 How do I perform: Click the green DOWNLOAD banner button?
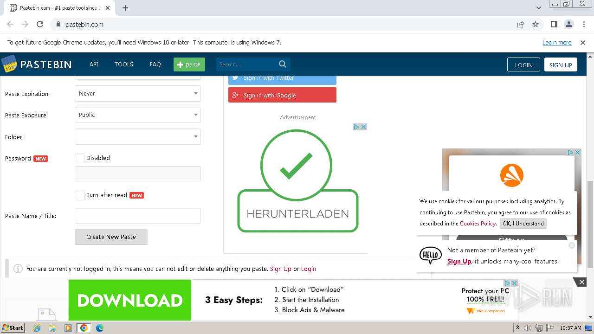tap(129, 300)
